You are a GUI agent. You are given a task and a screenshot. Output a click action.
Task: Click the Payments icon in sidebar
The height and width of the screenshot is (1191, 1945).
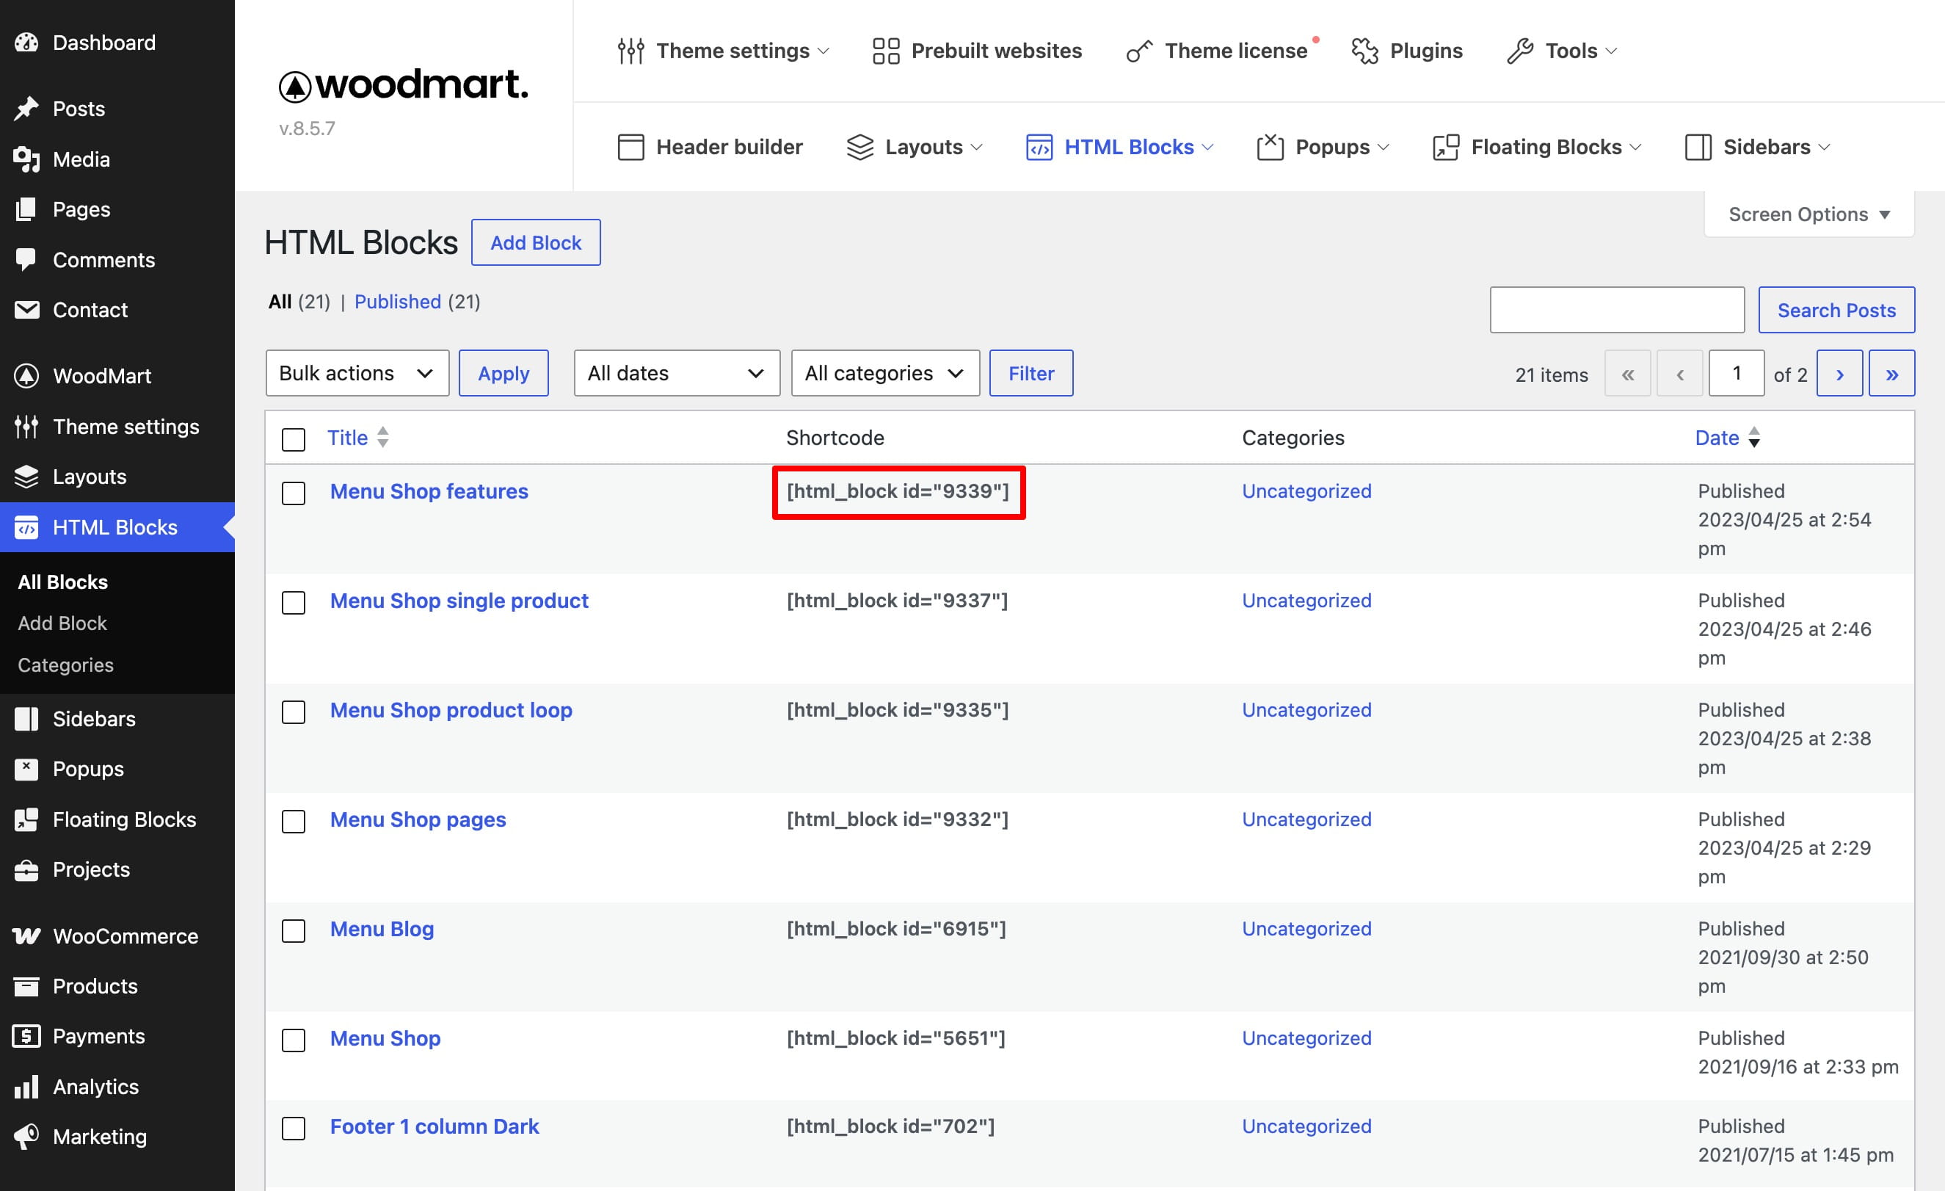pyautogui.click(x=26, y=1036)
